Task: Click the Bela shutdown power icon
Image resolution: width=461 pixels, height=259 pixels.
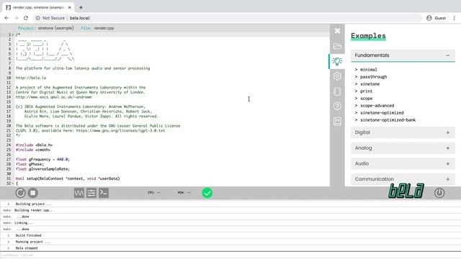Action: pos(439,193)
